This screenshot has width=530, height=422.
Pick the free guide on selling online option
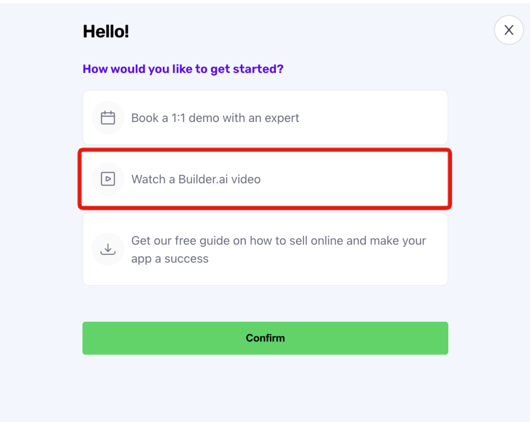[x=266, y=249]
